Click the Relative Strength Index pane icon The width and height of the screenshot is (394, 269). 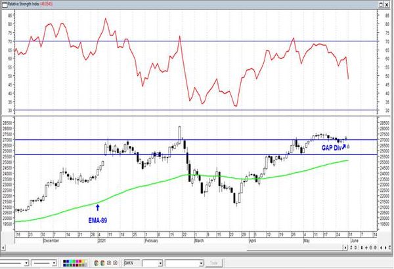tap(5, 5)
